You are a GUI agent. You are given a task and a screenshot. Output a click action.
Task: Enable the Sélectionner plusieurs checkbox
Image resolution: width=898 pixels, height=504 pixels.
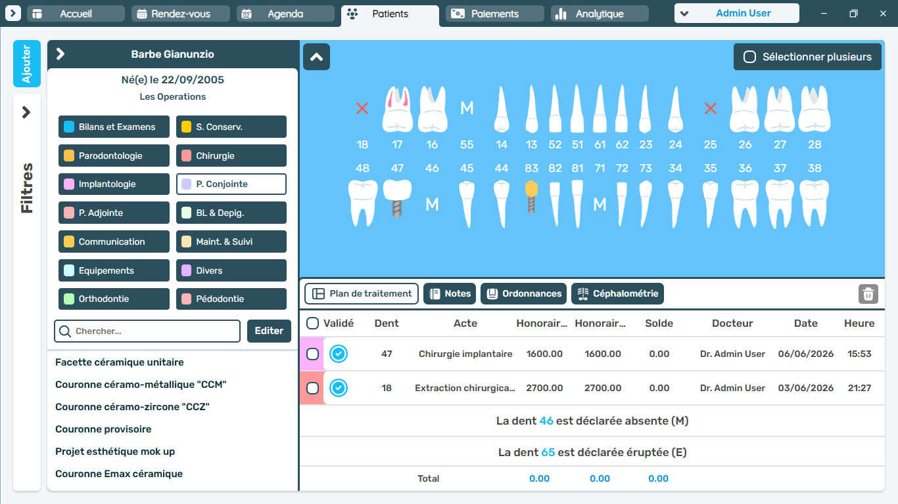point(749,57)
